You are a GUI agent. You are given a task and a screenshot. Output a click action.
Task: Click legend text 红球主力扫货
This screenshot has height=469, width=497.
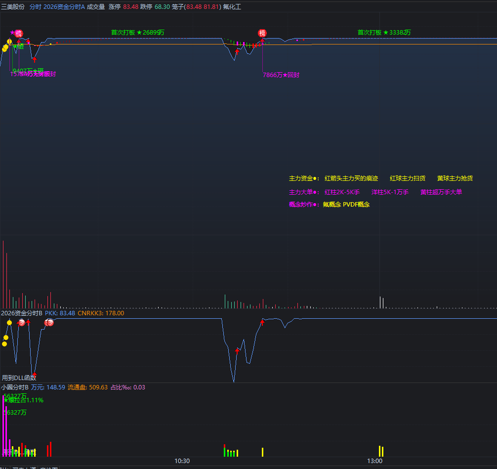pos(408,178)
